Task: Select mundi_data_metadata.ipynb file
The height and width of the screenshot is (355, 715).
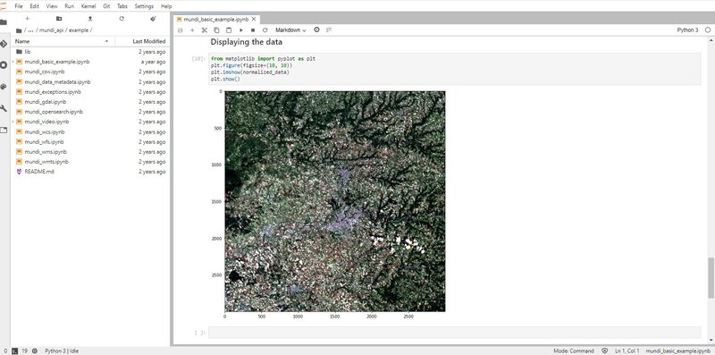Action: pos(90,81)
